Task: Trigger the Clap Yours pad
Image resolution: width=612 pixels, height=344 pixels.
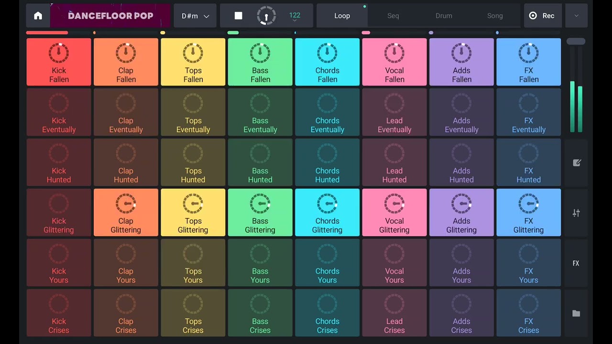Action: 126,263
